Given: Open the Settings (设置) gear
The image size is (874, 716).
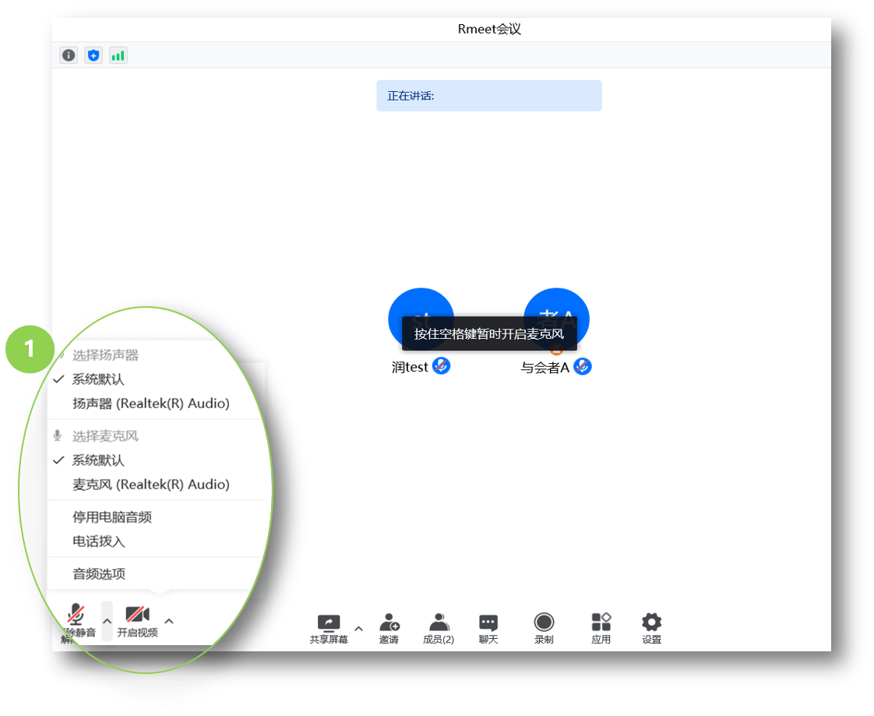Looking at the screenshot, I should click(x=651, y=623).
